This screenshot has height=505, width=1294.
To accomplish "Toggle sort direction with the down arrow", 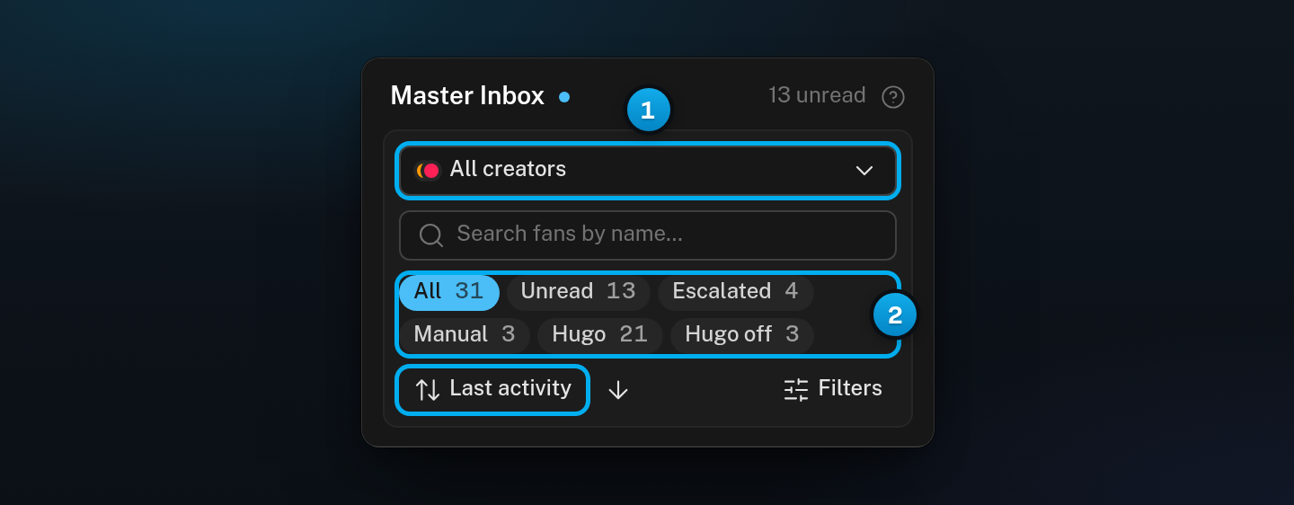I will pyautogui.click(x=617, y=390).
